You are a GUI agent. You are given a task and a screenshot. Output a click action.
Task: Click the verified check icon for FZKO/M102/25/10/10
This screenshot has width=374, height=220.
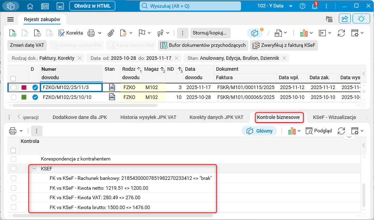[35, 97]
